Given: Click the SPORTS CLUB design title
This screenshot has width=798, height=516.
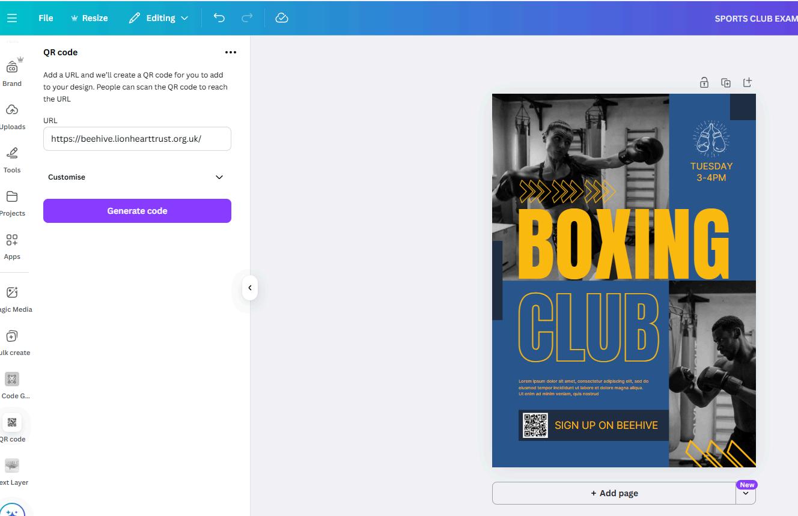Looking at the screenshot, I should pos(756,19).
